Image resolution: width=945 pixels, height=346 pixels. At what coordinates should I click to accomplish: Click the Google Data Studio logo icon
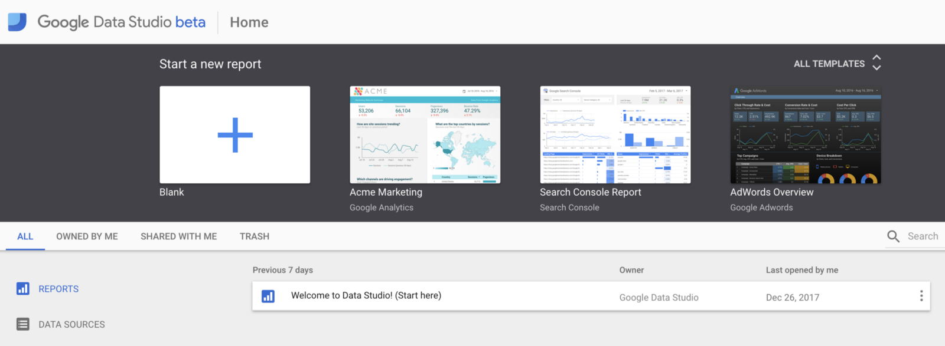tap(17, 22)
